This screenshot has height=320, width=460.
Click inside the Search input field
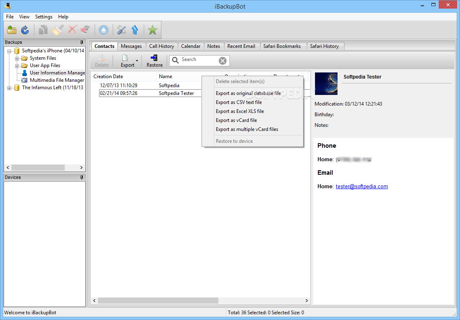click(x=199, y=61)
